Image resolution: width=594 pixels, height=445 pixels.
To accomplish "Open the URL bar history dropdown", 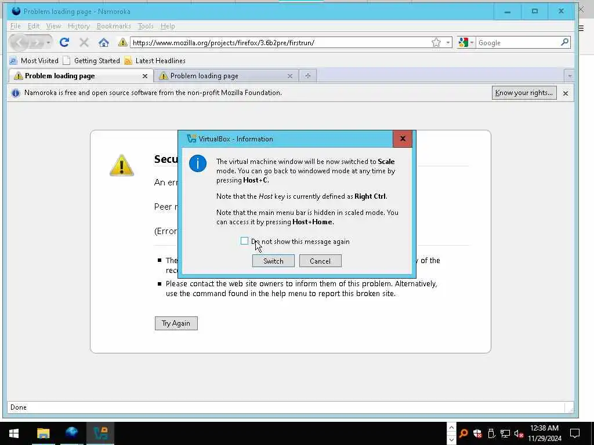I will 448,42.
